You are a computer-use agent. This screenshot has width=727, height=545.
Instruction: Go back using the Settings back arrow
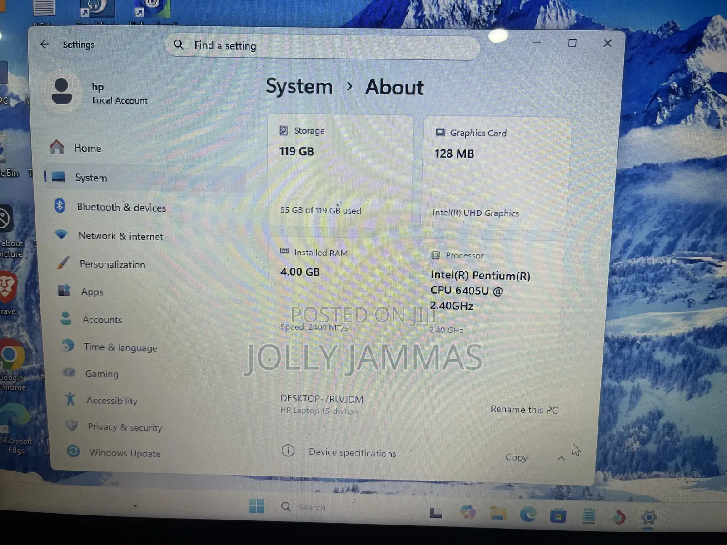pyautogui.click(x=45, y=44)
